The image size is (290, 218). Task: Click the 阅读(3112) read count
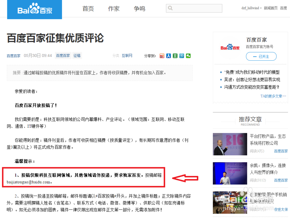(x=258, y=180)
